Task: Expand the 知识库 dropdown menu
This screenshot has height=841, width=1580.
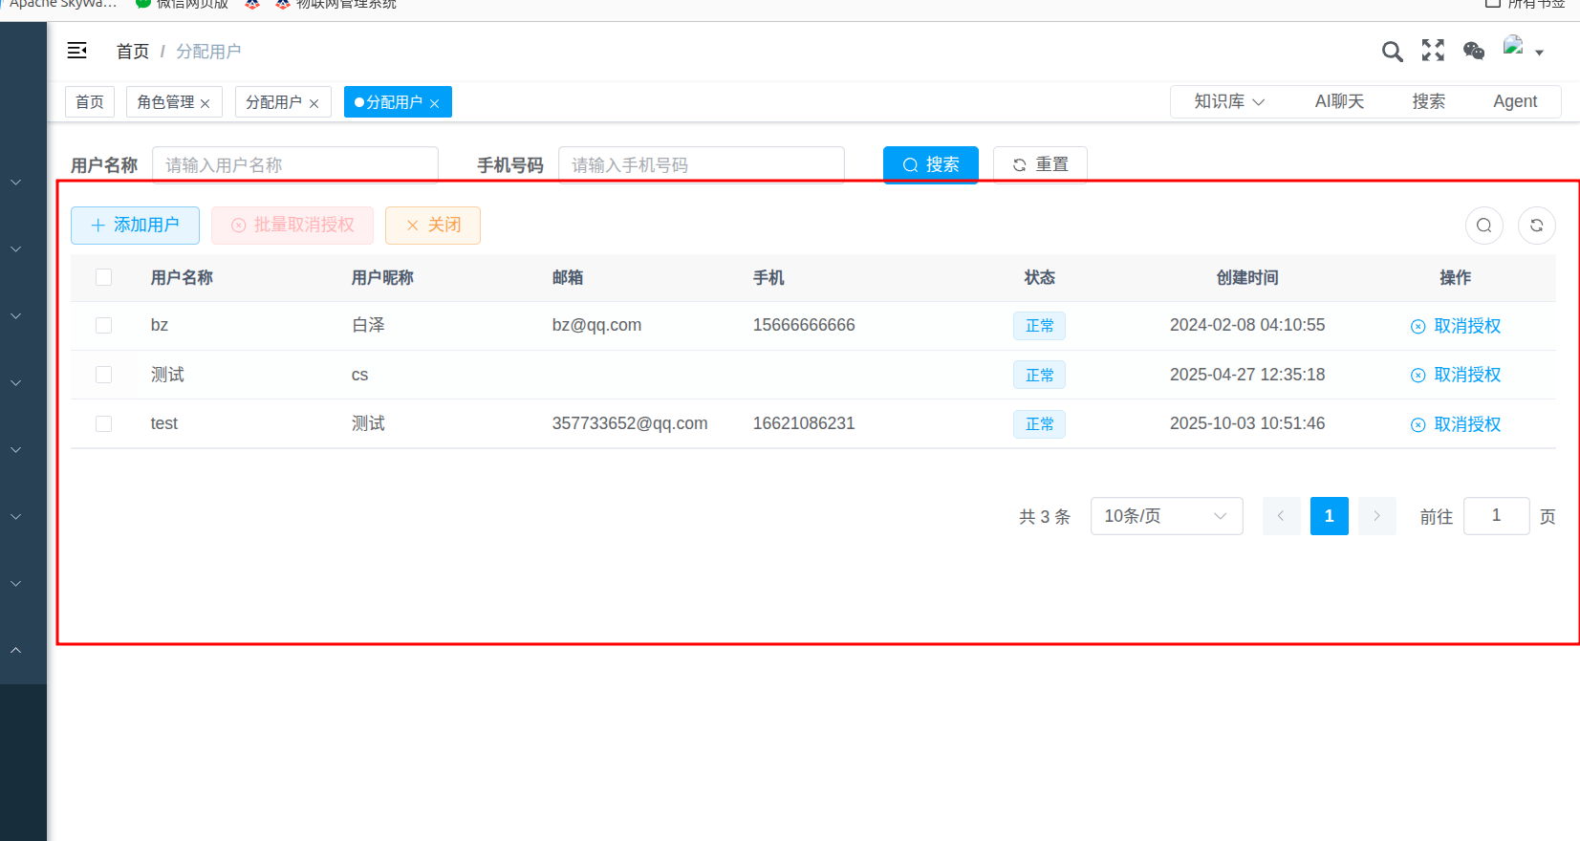Action: (x=1229, y=101)
